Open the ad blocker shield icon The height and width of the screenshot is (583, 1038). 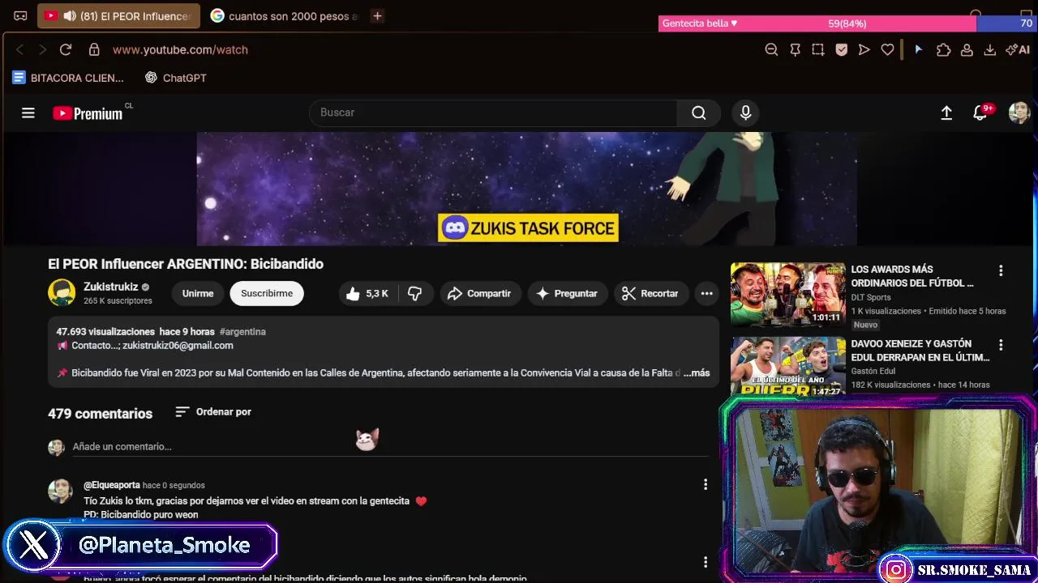(x=842, y=49)
